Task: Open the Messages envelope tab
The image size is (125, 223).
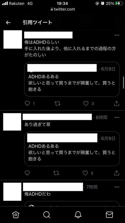Action: [109, 214]
